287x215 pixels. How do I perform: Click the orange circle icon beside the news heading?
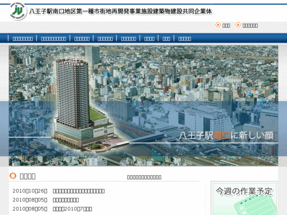click(13, 176)
